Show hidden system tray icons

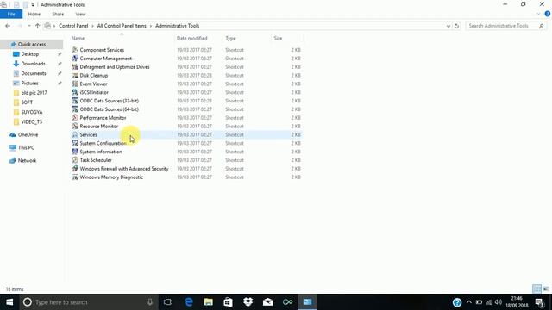(469, 302)
